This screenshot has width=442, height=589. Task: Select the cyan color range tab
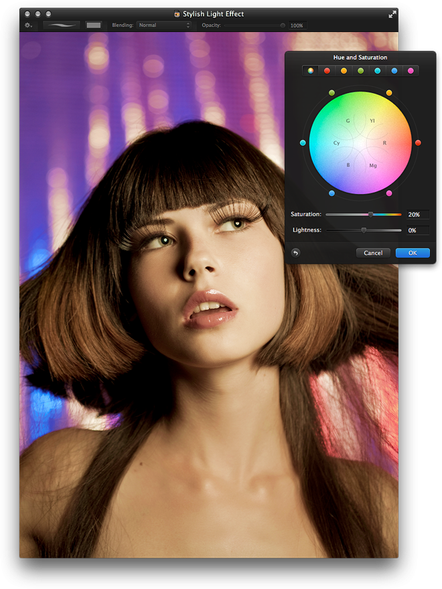tap(378, 71)
